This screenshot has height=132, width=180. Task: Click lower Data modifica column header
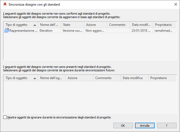(x=134, y=78)
